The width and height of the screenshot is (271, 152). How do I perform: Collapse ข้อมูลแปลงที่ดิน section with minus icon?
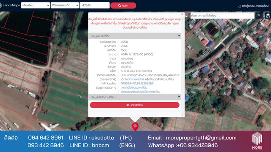179,35
